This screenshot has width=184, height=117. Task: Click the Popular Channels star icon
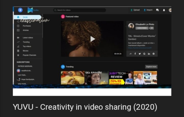click(x=18, y=55)
